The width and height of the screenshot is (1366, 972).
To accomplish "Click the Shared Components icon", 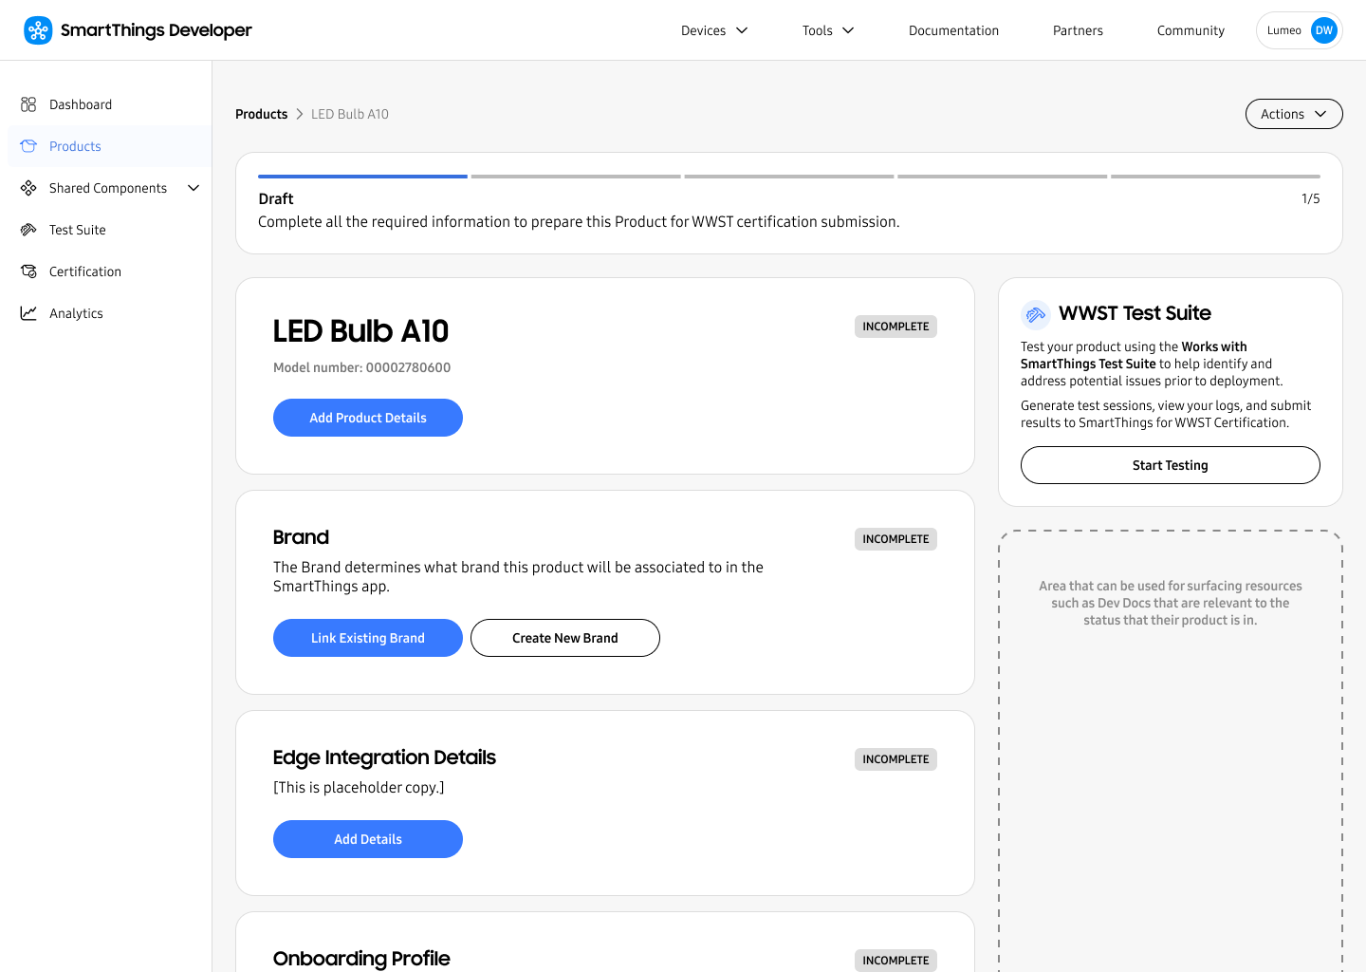I will tap(28, 188).
